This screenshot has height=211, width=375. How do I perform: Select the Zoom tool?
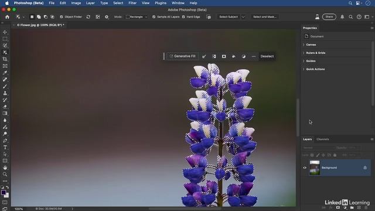tap(5, 175)
